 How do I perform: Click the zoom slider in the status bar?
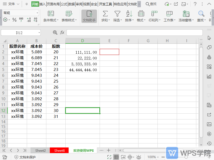tap(186, 157)
